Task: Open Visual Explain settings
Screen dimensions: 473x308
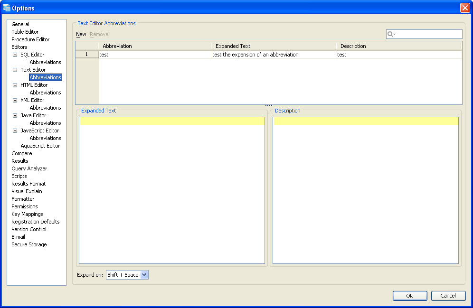Action: [27, 191]
